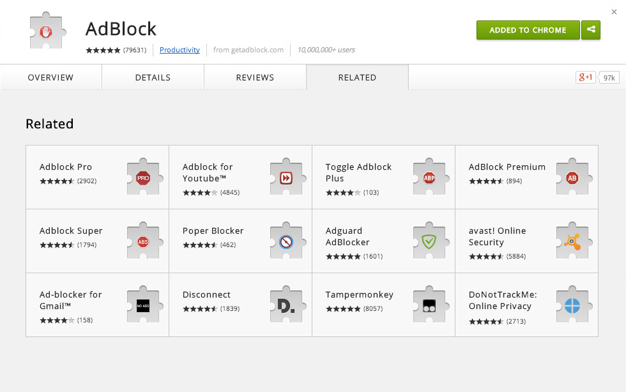Open the Productivity category link
The width and height of the screenshot is (626, 392).
(179, 50)
